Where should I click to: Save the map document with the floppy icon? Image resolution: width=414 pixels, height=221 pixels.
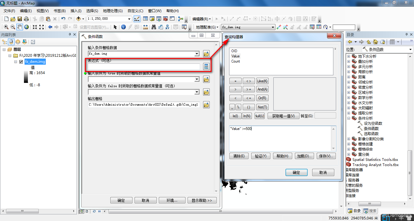19,19
